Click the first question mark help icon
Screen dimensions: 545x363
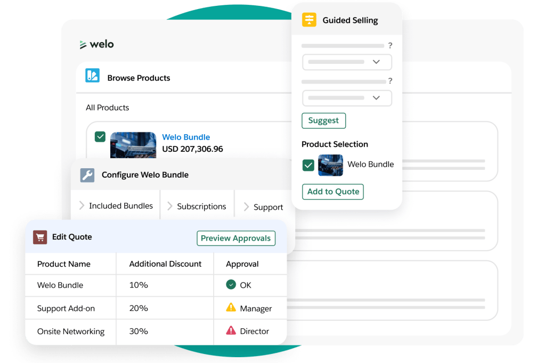click(391, 45)
